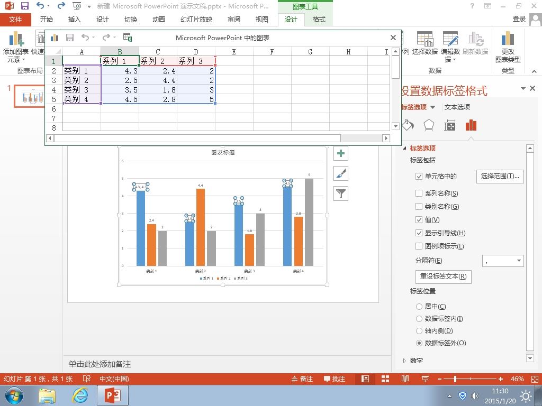Viewport: 542px width, 406px height.
Task: Click undo icon in datasheet toolbar
Action: pos(85,38)
